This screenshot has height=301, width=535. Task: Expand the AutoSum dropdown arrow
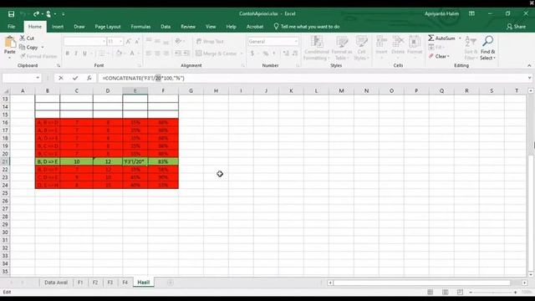point(460,38)
